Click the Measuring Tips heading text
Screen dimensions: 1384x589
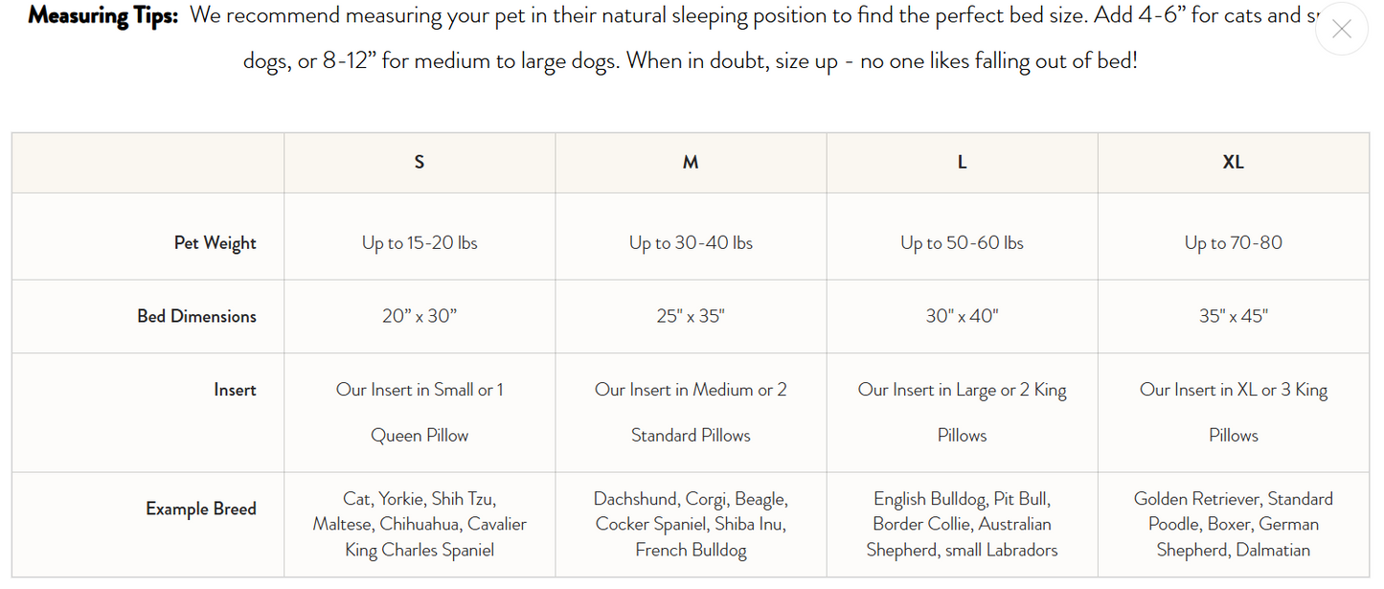[102, 16]
